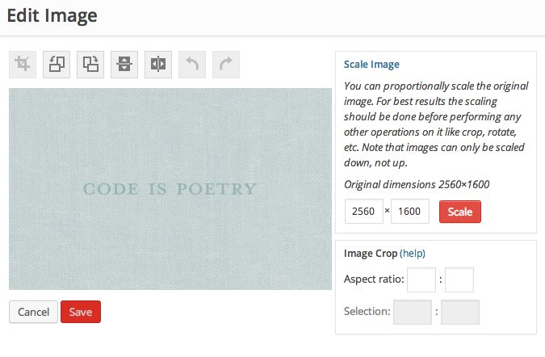Viewport: 545px width, 357px height.
Task: Click the Image Crop section title
Action: [371, 253]
